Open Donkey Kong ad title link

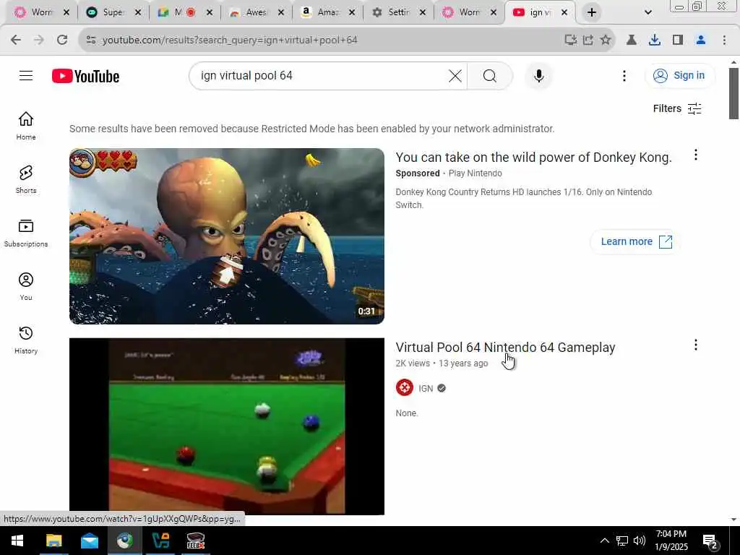533,157
